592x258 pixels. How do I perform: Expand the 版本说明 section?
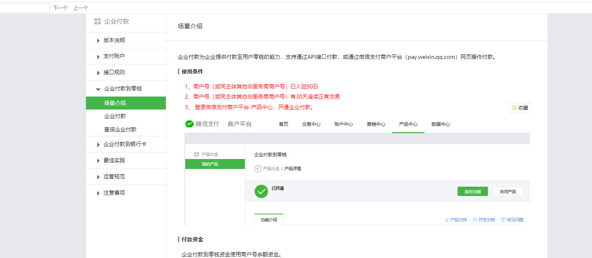coord(126,40)
